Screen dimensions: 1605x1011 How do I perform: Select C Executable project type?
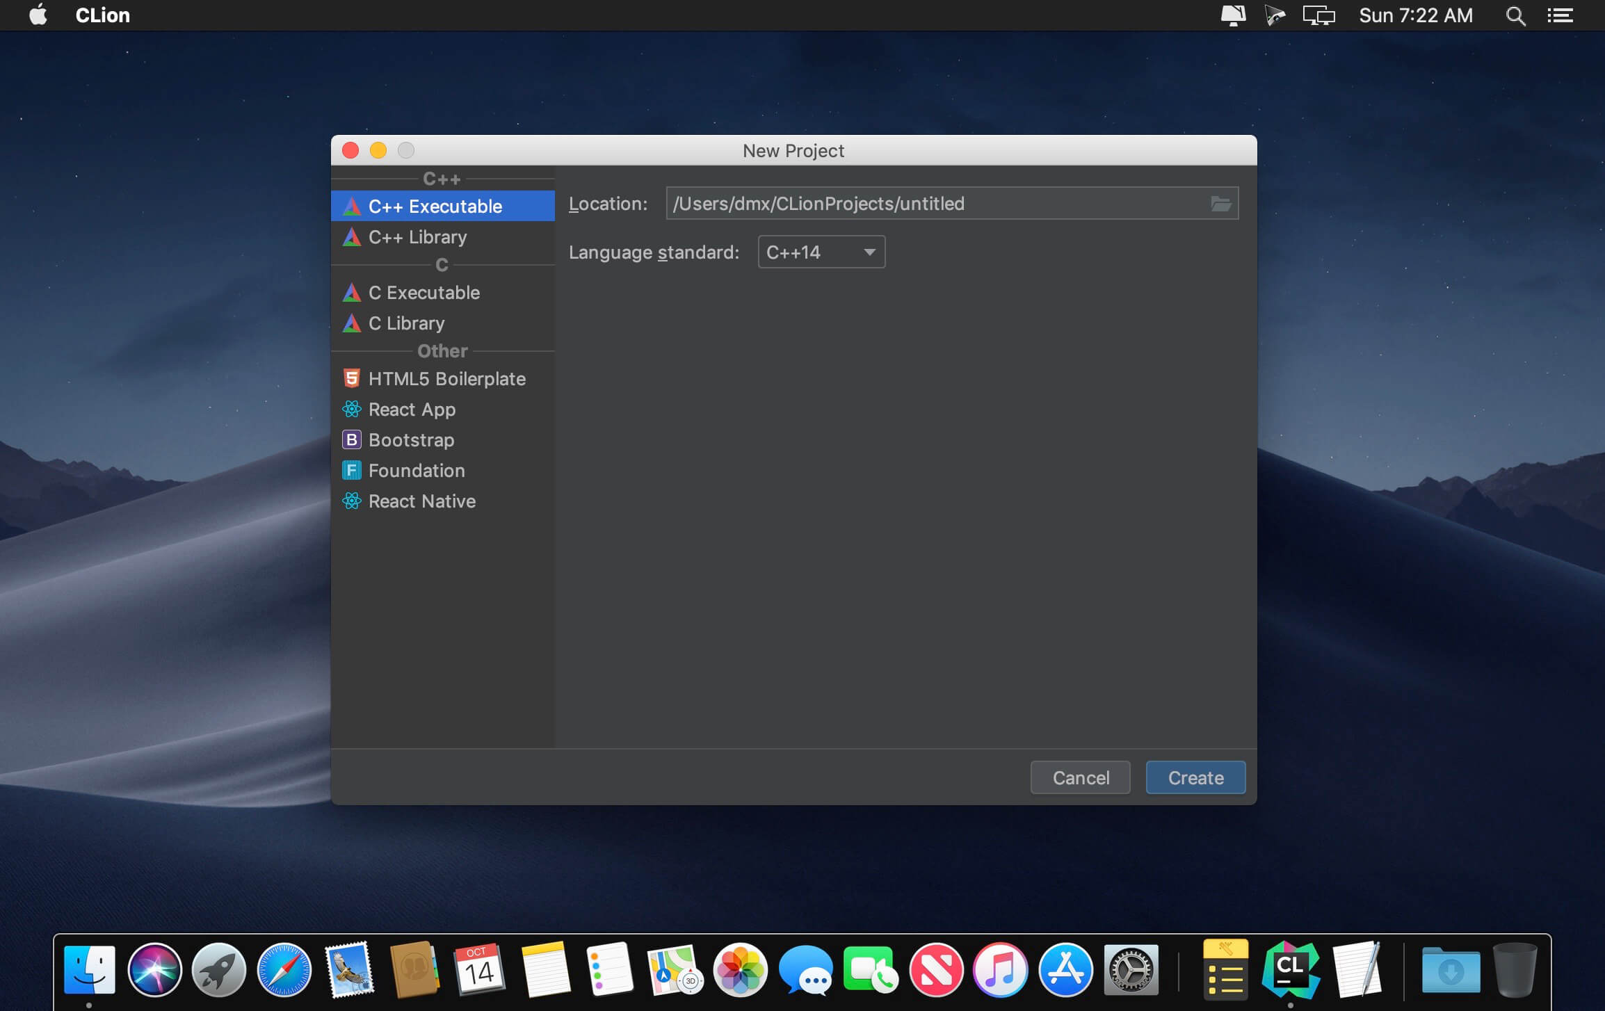[x=424, y=292]
